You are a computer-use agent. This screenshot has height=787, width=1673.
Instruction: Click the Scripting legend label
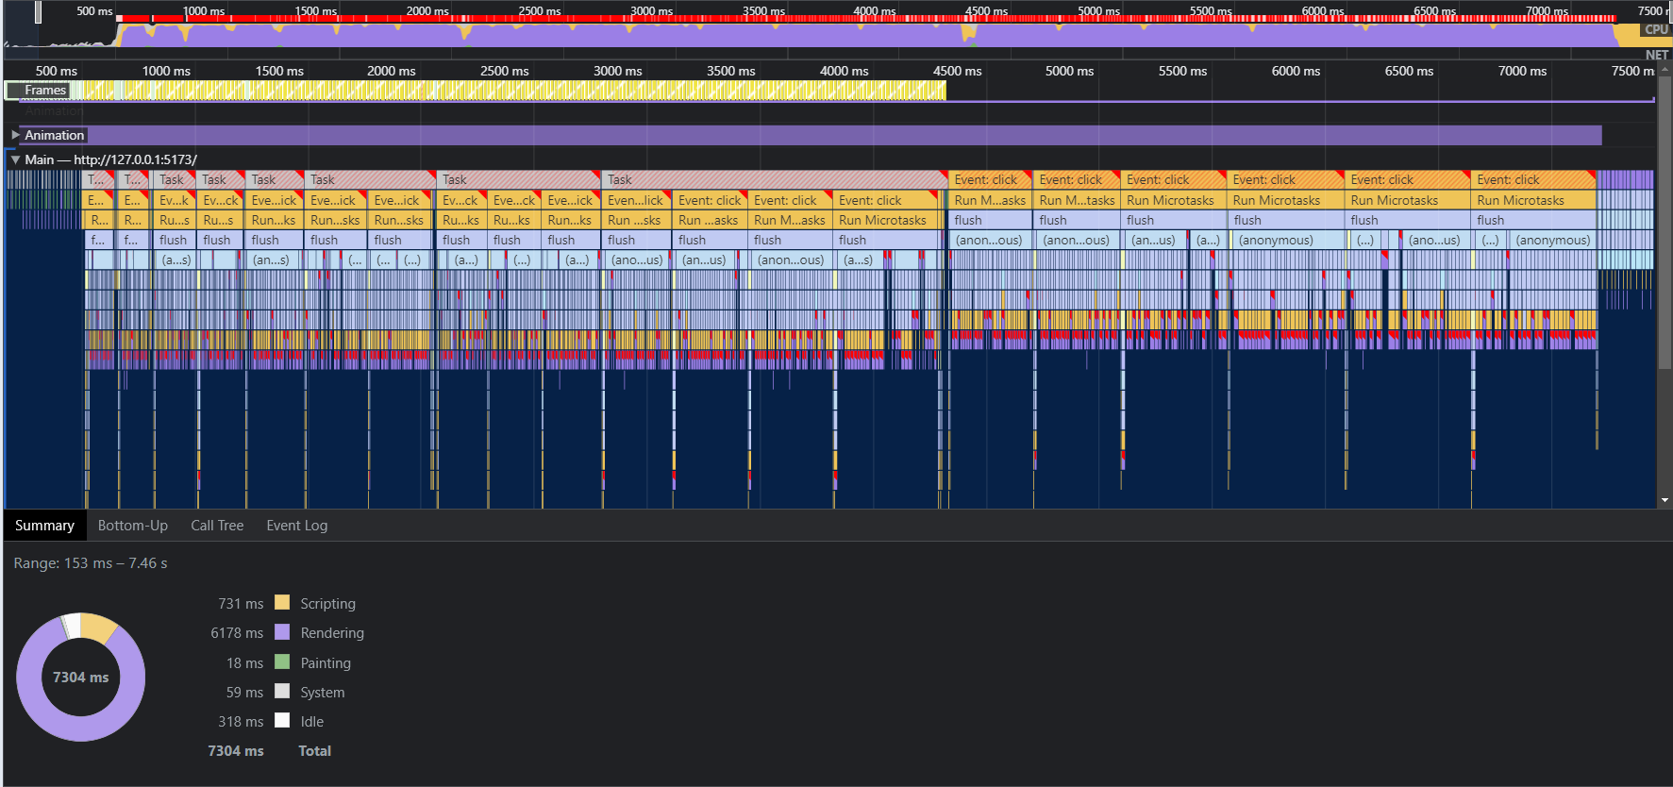(x=327, y=603)
